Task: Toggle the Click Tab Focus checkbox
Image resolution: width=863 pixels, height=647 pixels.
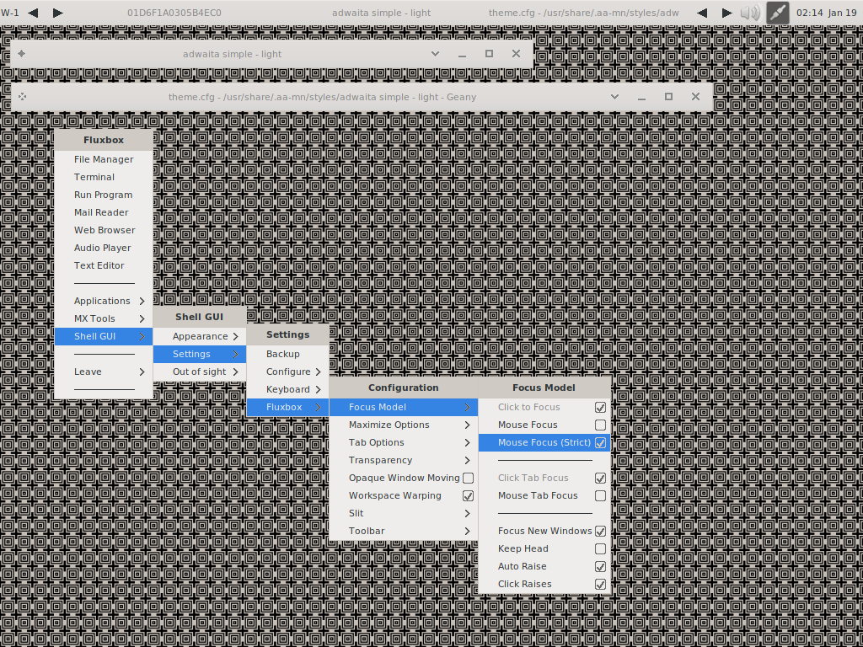Action: tap(600, 479)
